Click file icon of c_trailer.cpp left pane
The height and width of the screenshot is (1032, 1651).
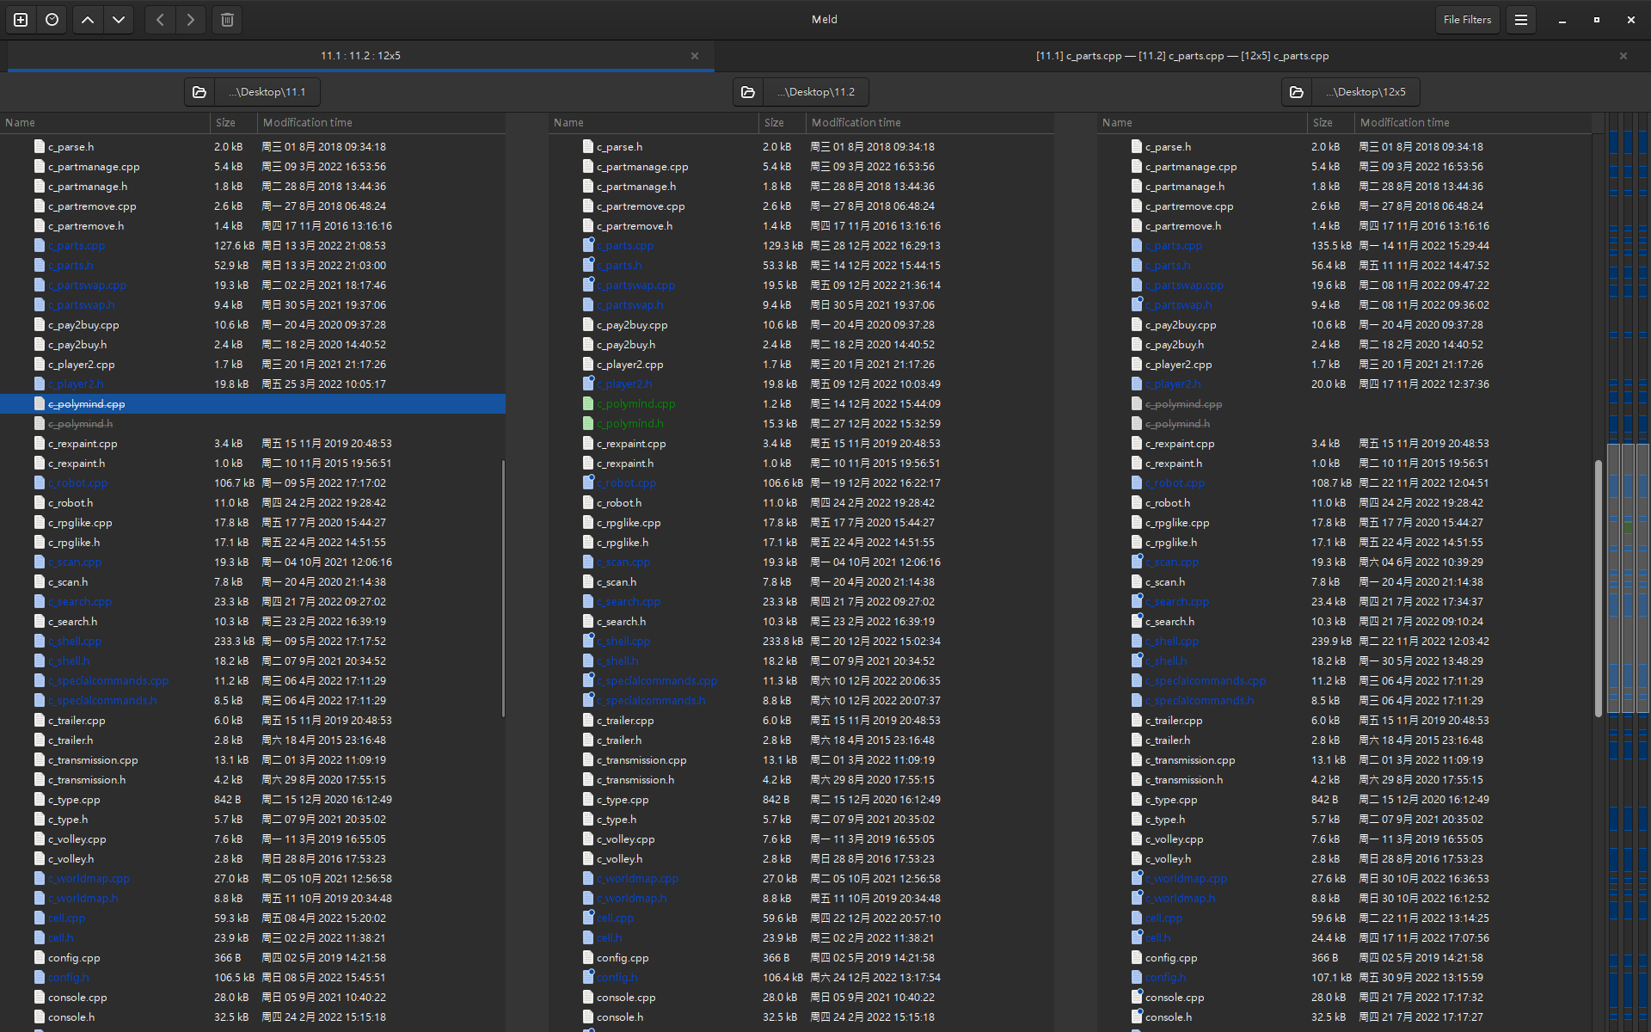pos(39,721)
